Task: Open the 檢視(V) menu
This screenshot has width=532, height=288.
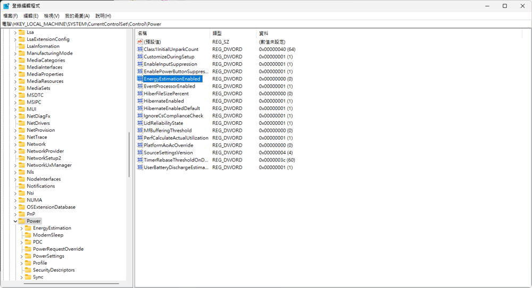Action: [52, 16]
